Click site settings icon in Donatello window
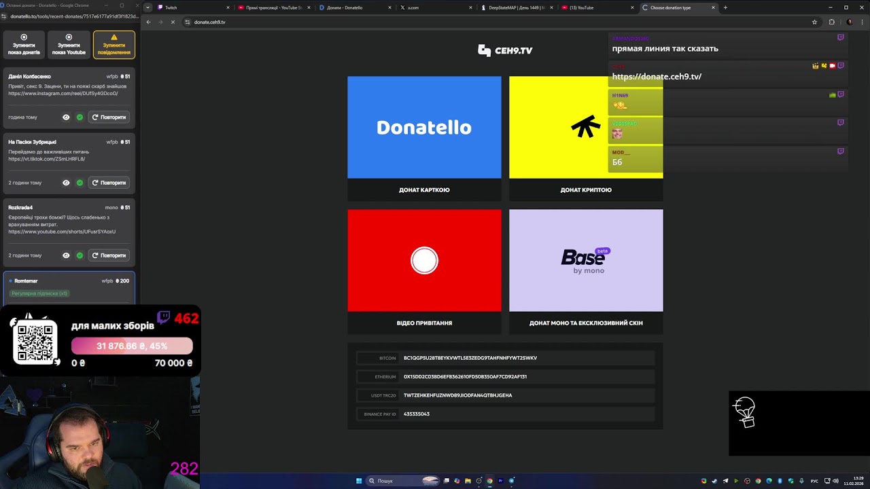Viewport: 870px width, 489px height. click(x=4, y=16)
